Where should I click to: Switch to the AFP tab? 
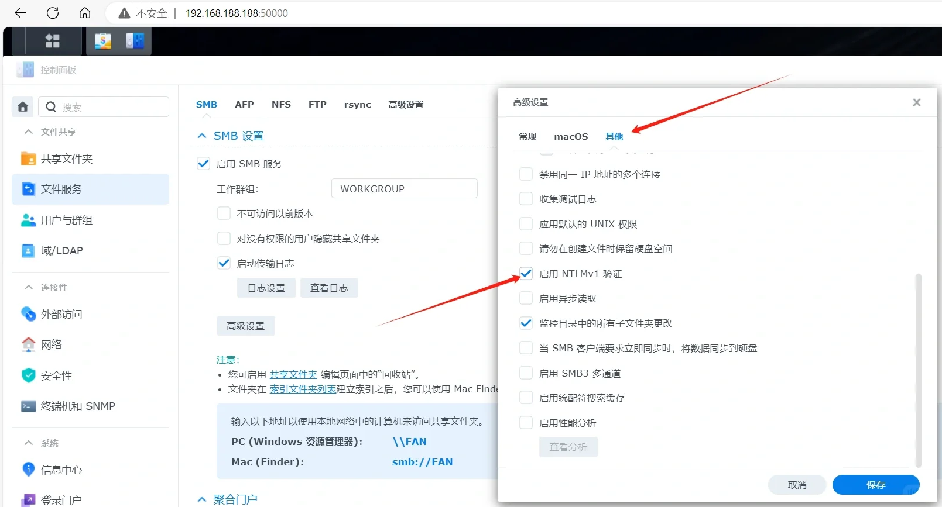[x=244, y=104]
